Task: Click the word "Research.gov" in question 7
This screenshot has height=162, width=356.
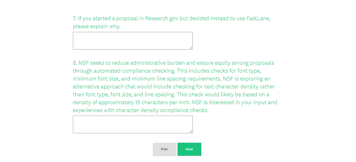Action: [162, 18]
